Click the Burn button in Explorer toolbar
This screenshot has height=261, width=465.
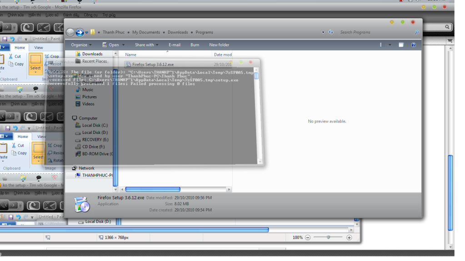195,45
